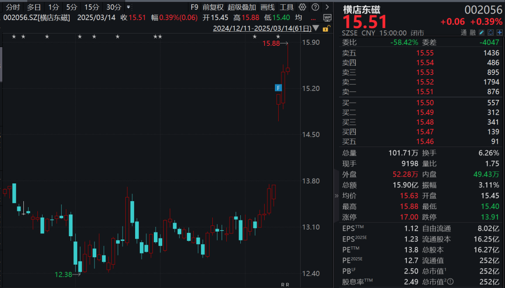
Task: Select the 买三 15.48 bid row
Action: [x=421, y=122]
